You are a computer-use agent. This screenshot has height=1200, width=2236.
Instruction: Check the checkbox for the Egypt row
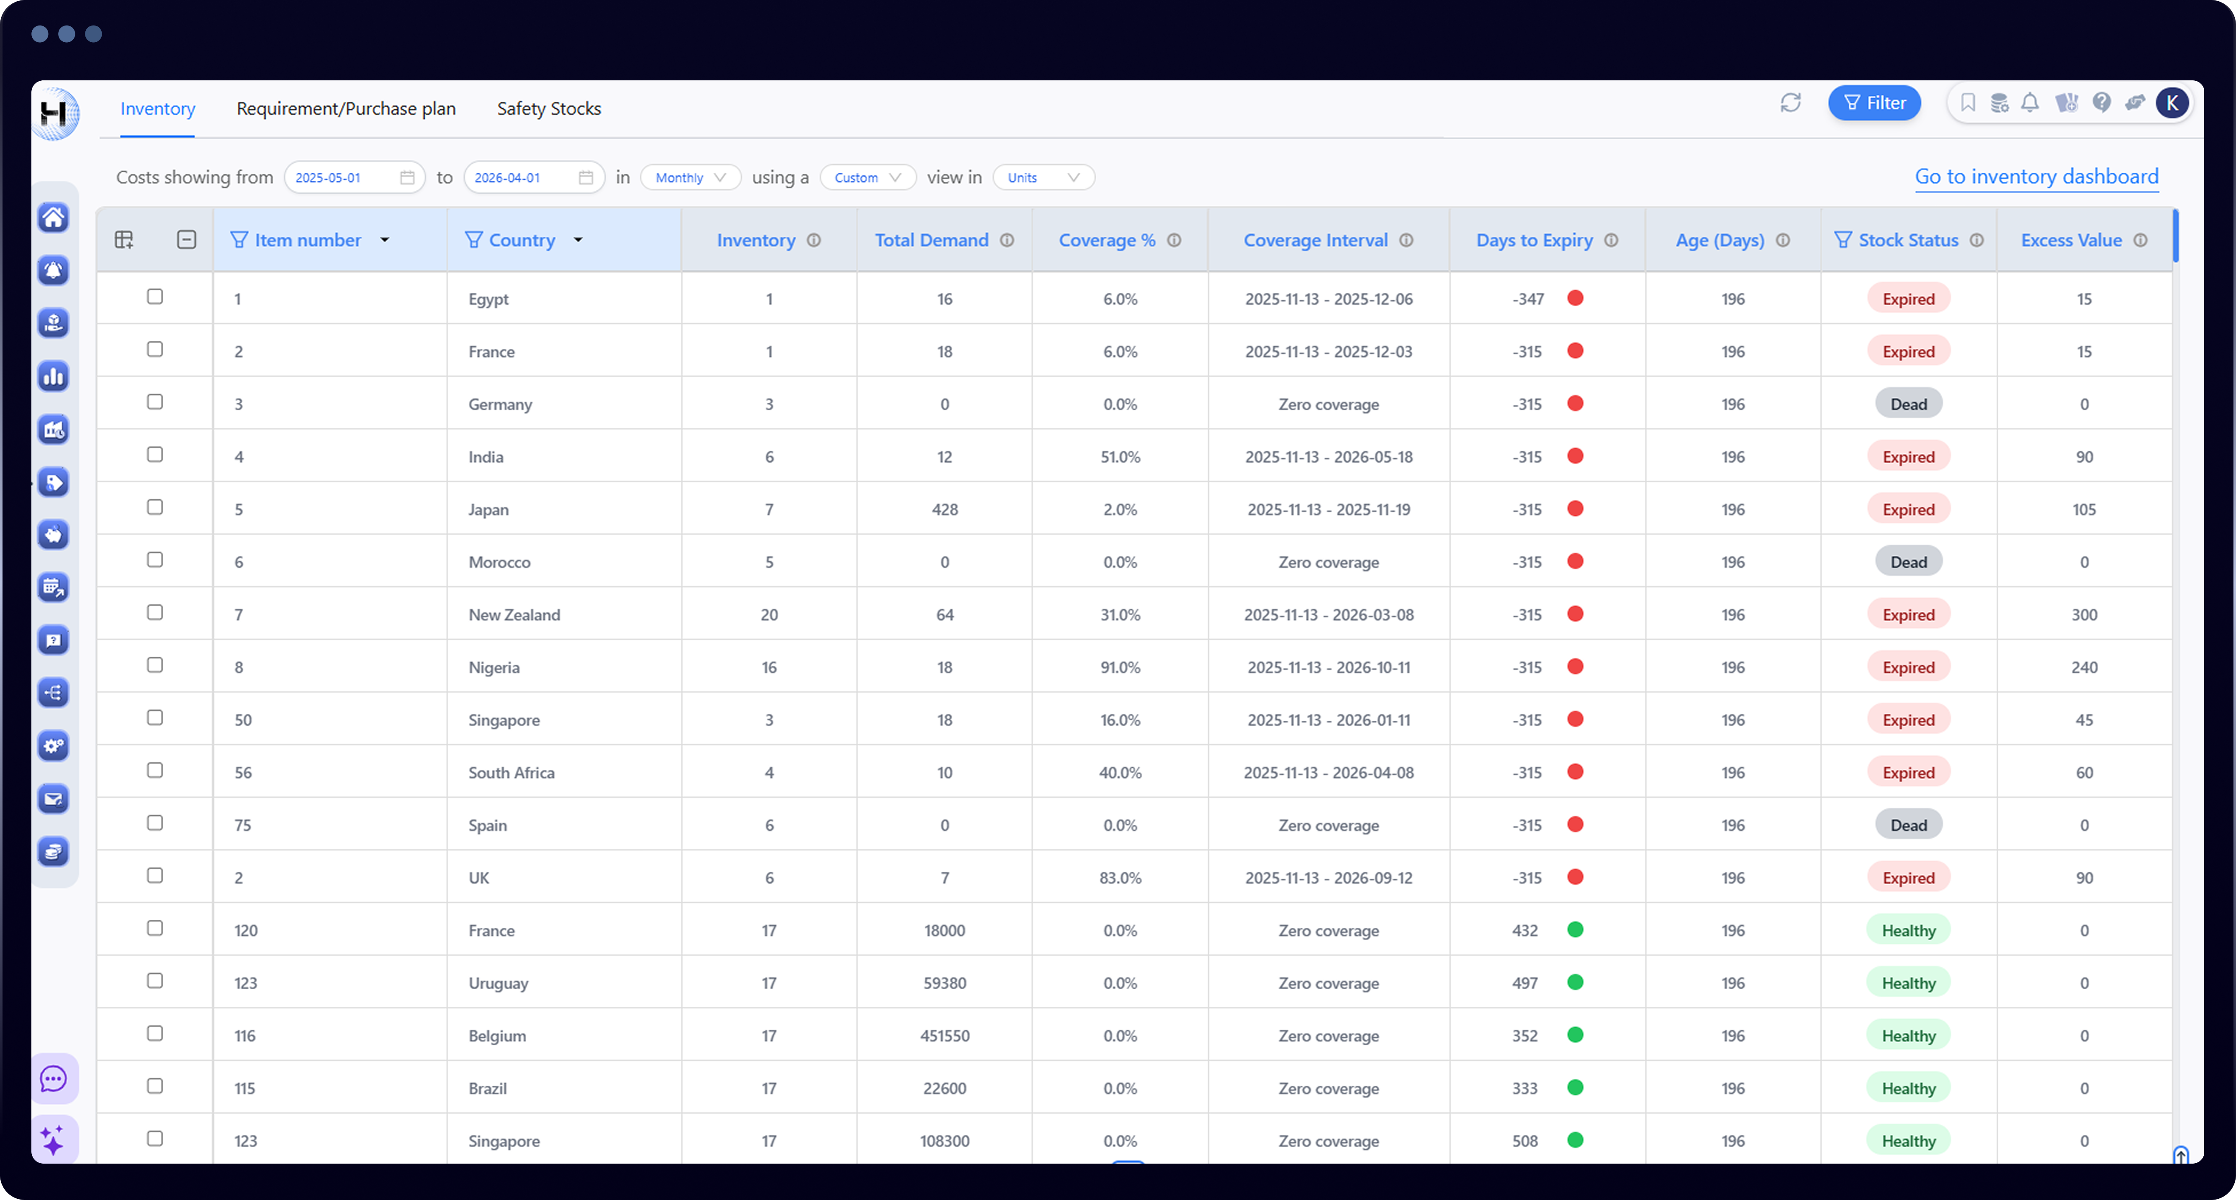(154, 297)
